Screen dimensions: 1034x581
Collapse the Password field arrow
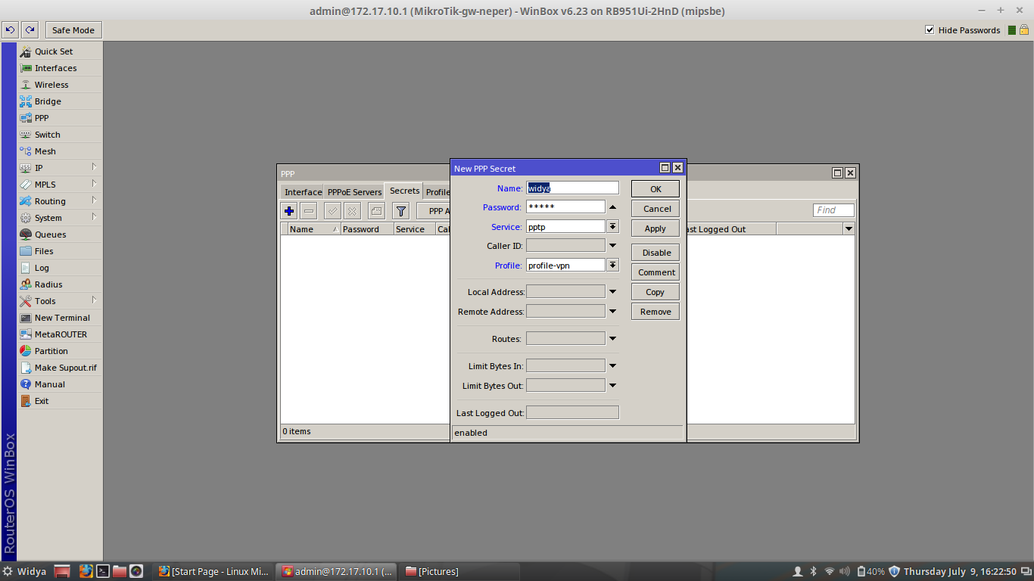point(613,207)
